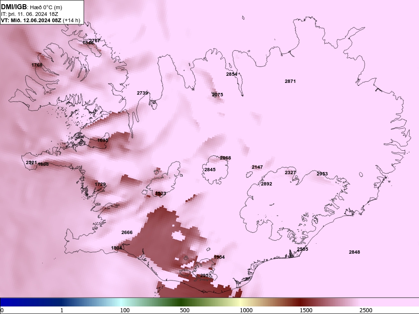Click the 2957 value near the south coast
419x314 pixels.
(x=206, y=275)
